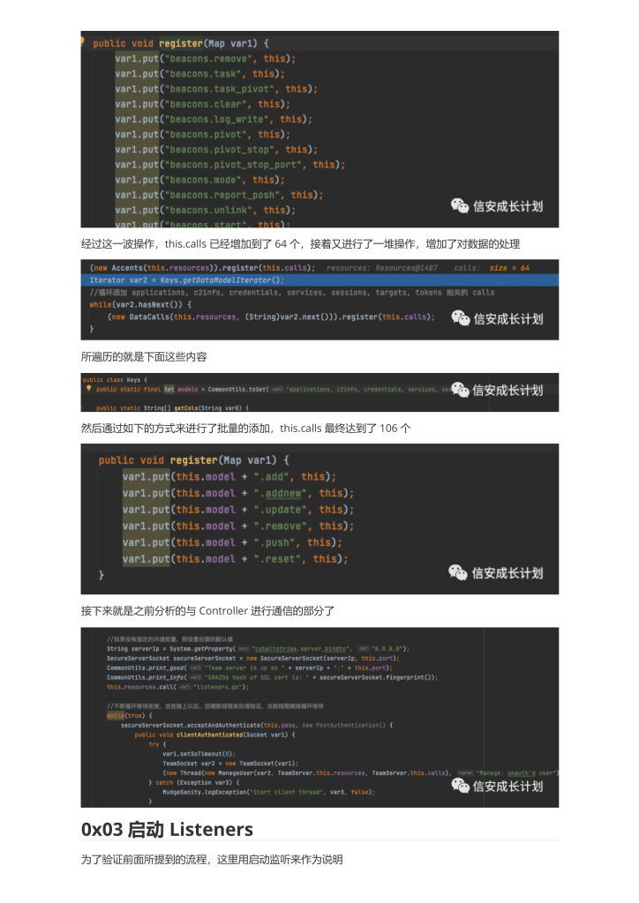The height and width of the screenshot is (903, 639).
Task: Click the code line "beacons.log_write"
Action: [214, 119]
